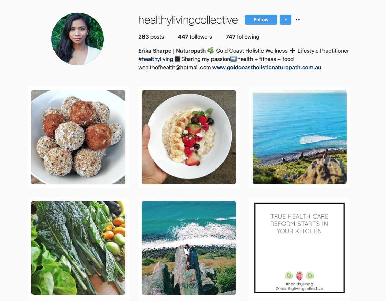Click the herb leaf emoji in bio
386x301 pixels.
(210, 50)
